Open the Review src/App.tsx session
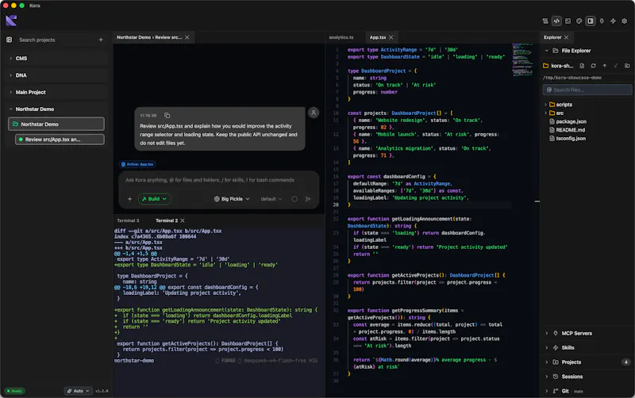The width and height of the screenshot is (635, 398). (60, 139)
